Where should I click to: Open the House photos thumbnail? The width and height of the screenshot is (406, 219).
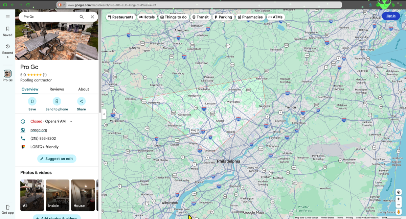83,195
